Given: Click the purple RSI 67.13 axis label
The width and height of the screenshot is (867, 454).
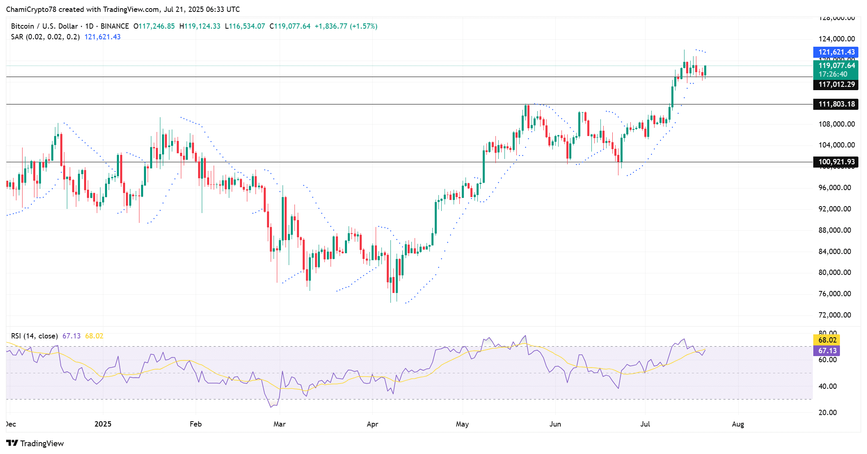Looking at the screenshot, I should point(826,351).
